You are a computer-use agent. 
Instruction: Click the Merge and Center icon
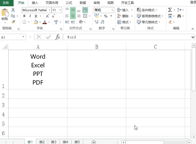pyautogui.click(x=85, y=16)
